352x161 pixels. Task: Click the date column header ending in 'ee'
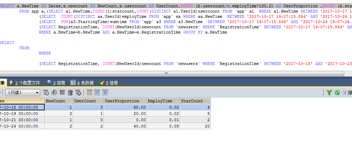(x=22, y=101)
